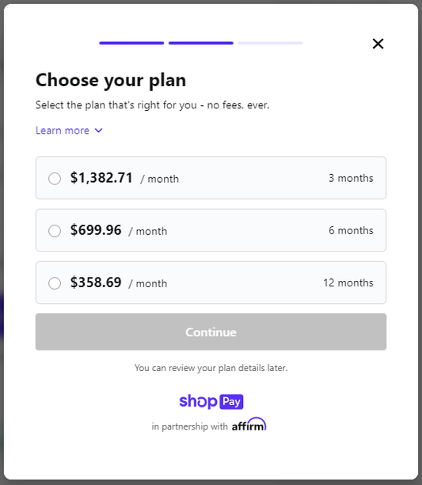This screenshot has height=485, width=422.
Task: Select the $1,382.71 per month radio button
Action: click(55, 179)
